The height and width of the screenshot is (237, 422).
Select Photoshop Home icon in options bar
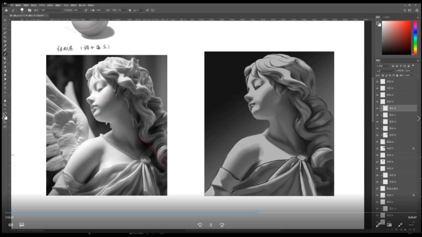coord(6,10)
